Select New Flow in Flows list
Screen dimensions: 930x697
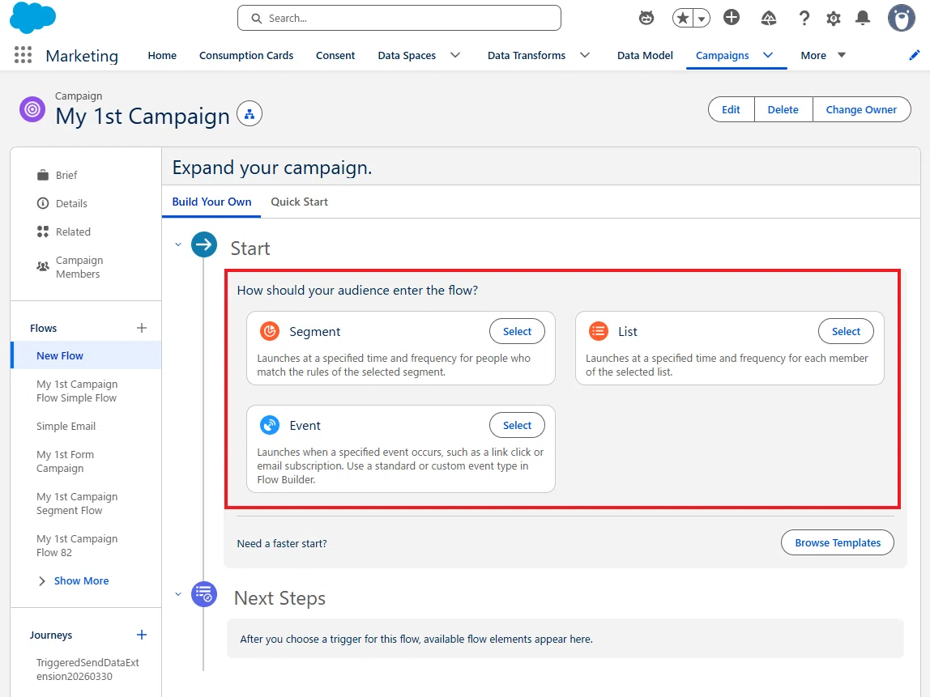(x=87, y=355)
